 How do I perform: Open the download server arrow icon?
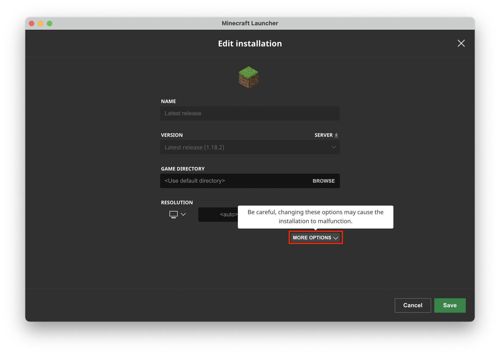(x=337, y=134)
